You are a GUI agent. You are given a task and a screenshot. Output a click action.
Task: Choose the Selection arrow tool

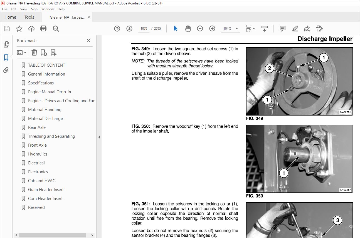pyautogui.click(x=176, y=29)
